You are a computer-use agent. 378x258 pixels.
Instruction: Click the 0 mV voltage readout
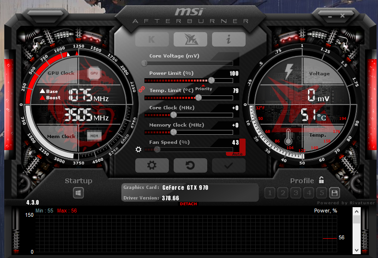pos(318,95)
